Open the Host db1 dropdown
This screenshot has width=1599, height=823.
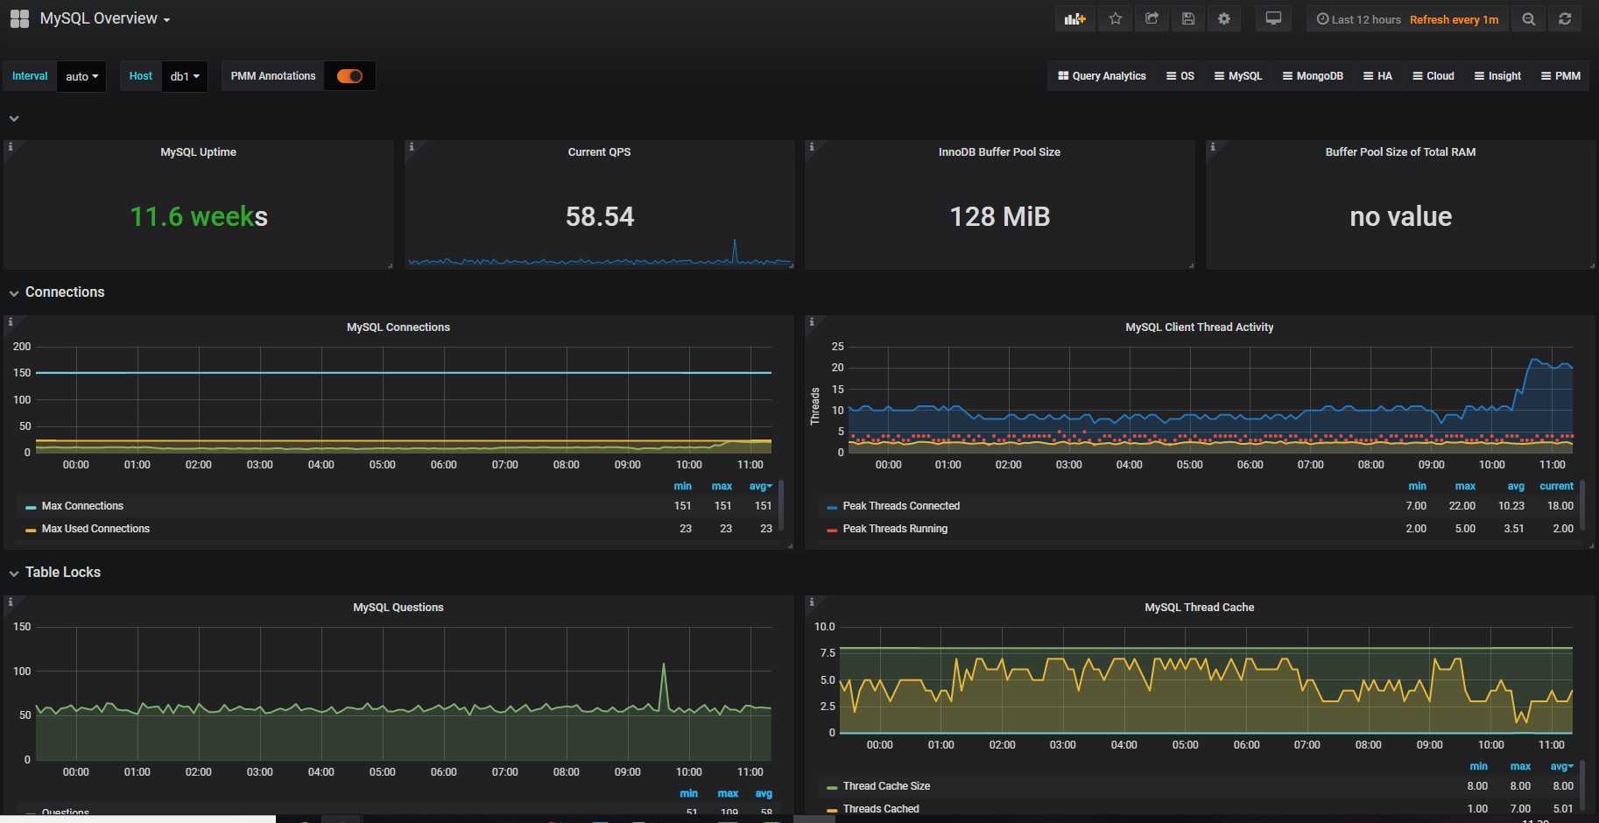coord(184,76)
